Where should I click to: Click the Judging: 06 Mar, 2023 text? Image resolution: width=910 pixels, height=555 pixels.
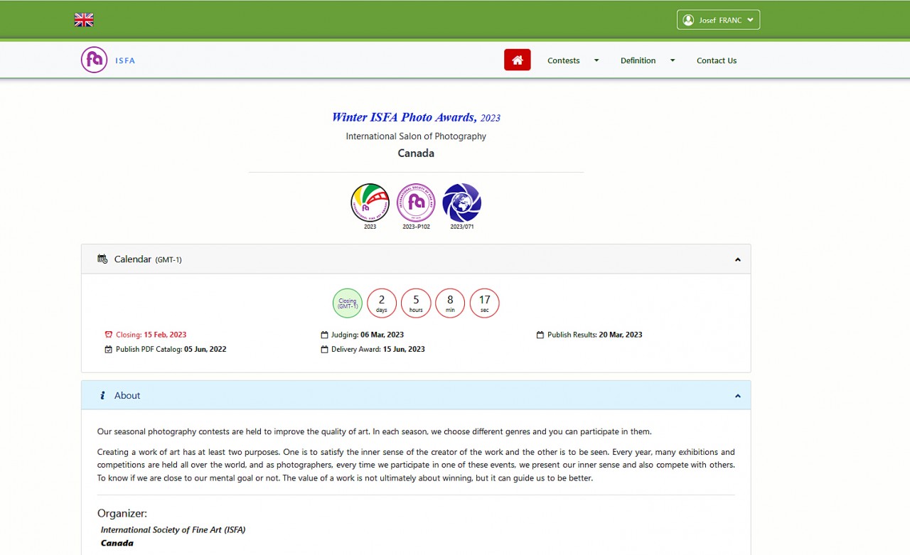click(x=368, y=335)
